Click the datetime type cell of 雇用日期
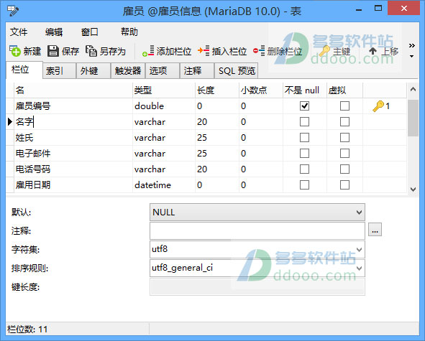Image resolution: width=425 pixels, height=341 pixels. (164, 185)
